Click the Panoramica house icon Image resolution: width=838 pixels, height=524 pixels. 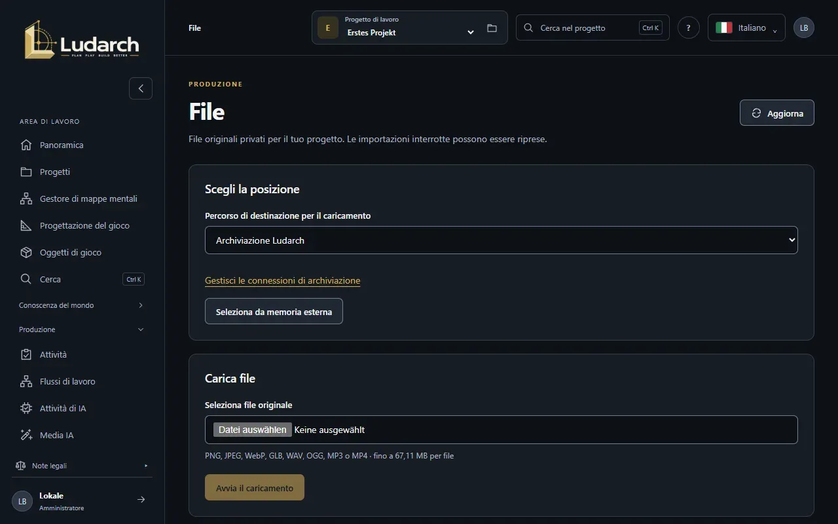[x=26, y=145]
